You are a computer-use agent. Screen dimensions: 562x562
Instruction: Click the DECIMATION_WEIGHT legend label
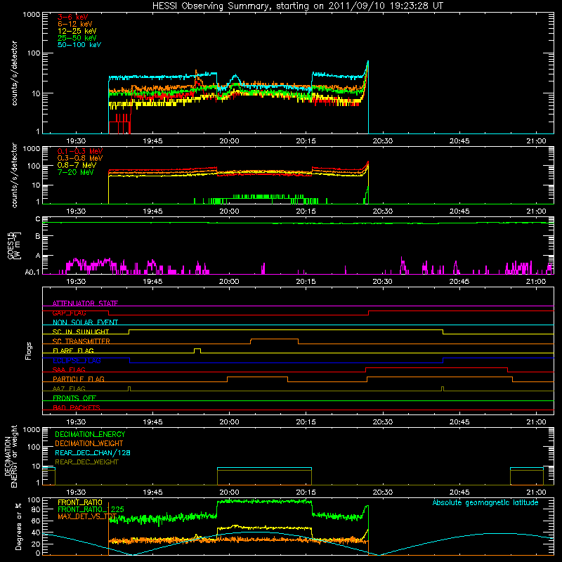click(x=89, y=444)
